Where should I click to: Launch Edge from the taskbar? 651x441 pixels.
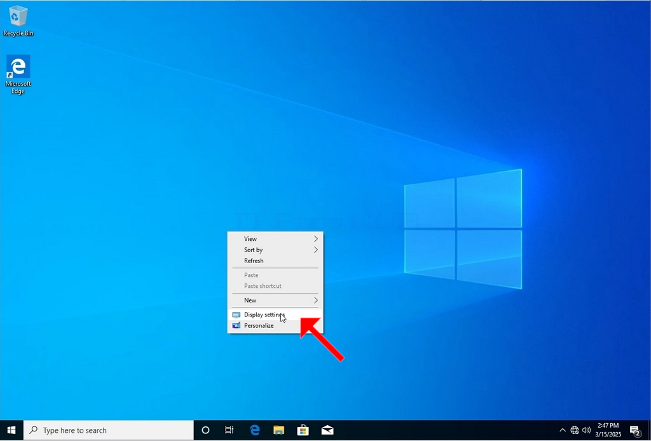[254, 430]
